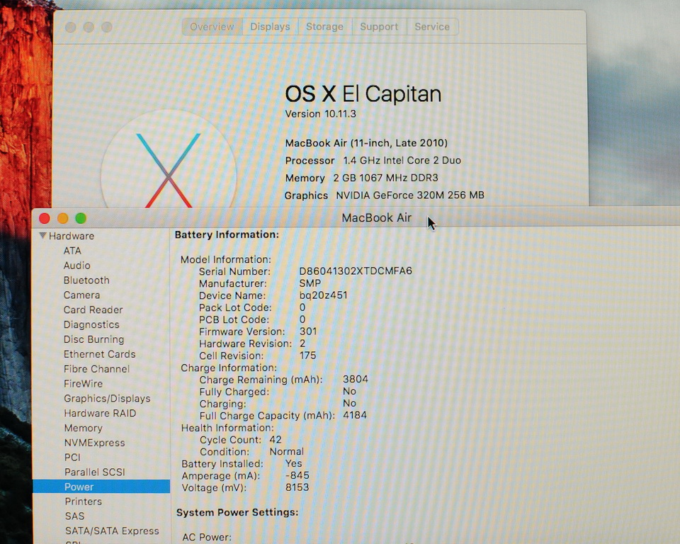Switch to the Overview tab

point(212,27)
